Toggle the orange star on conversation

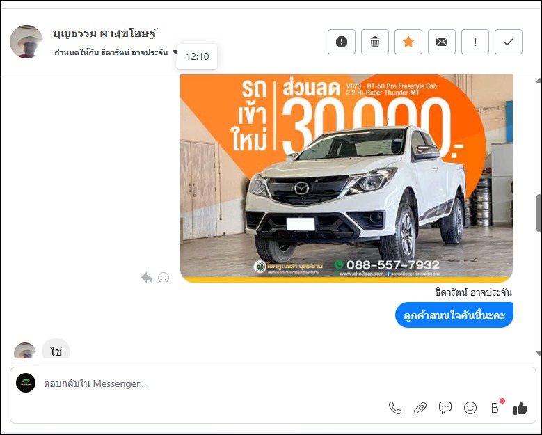[408, 42]
